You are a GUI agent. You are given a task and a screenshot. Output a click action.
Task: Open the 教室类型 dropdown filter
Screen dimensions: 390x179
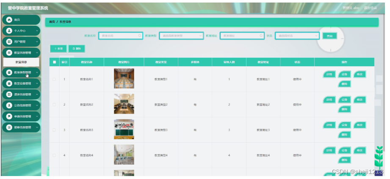181,36
